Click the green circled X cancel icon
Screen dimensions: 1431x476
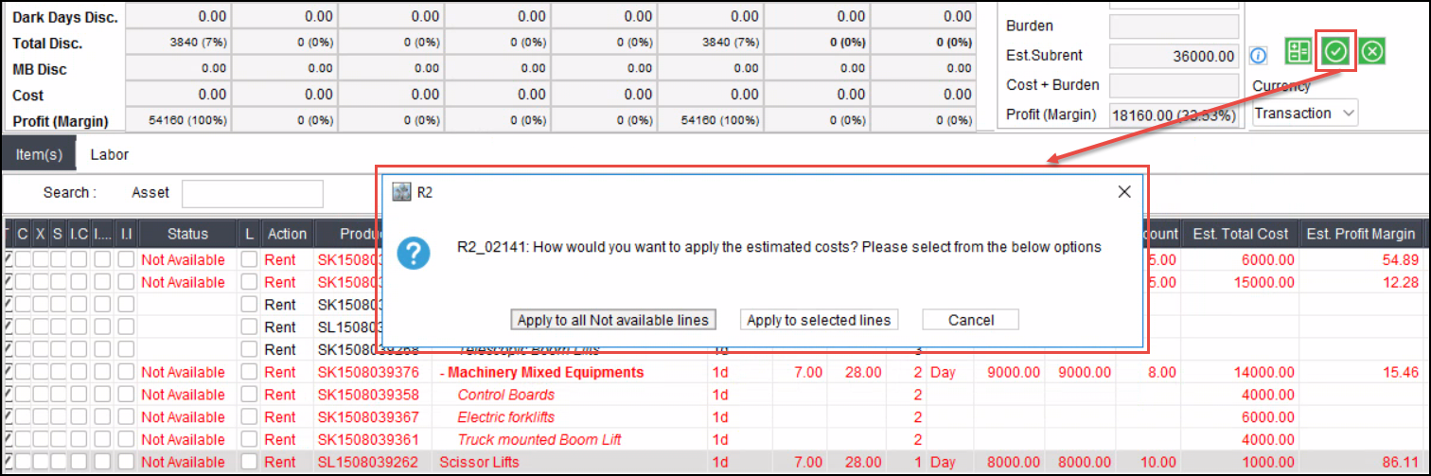1372,52
